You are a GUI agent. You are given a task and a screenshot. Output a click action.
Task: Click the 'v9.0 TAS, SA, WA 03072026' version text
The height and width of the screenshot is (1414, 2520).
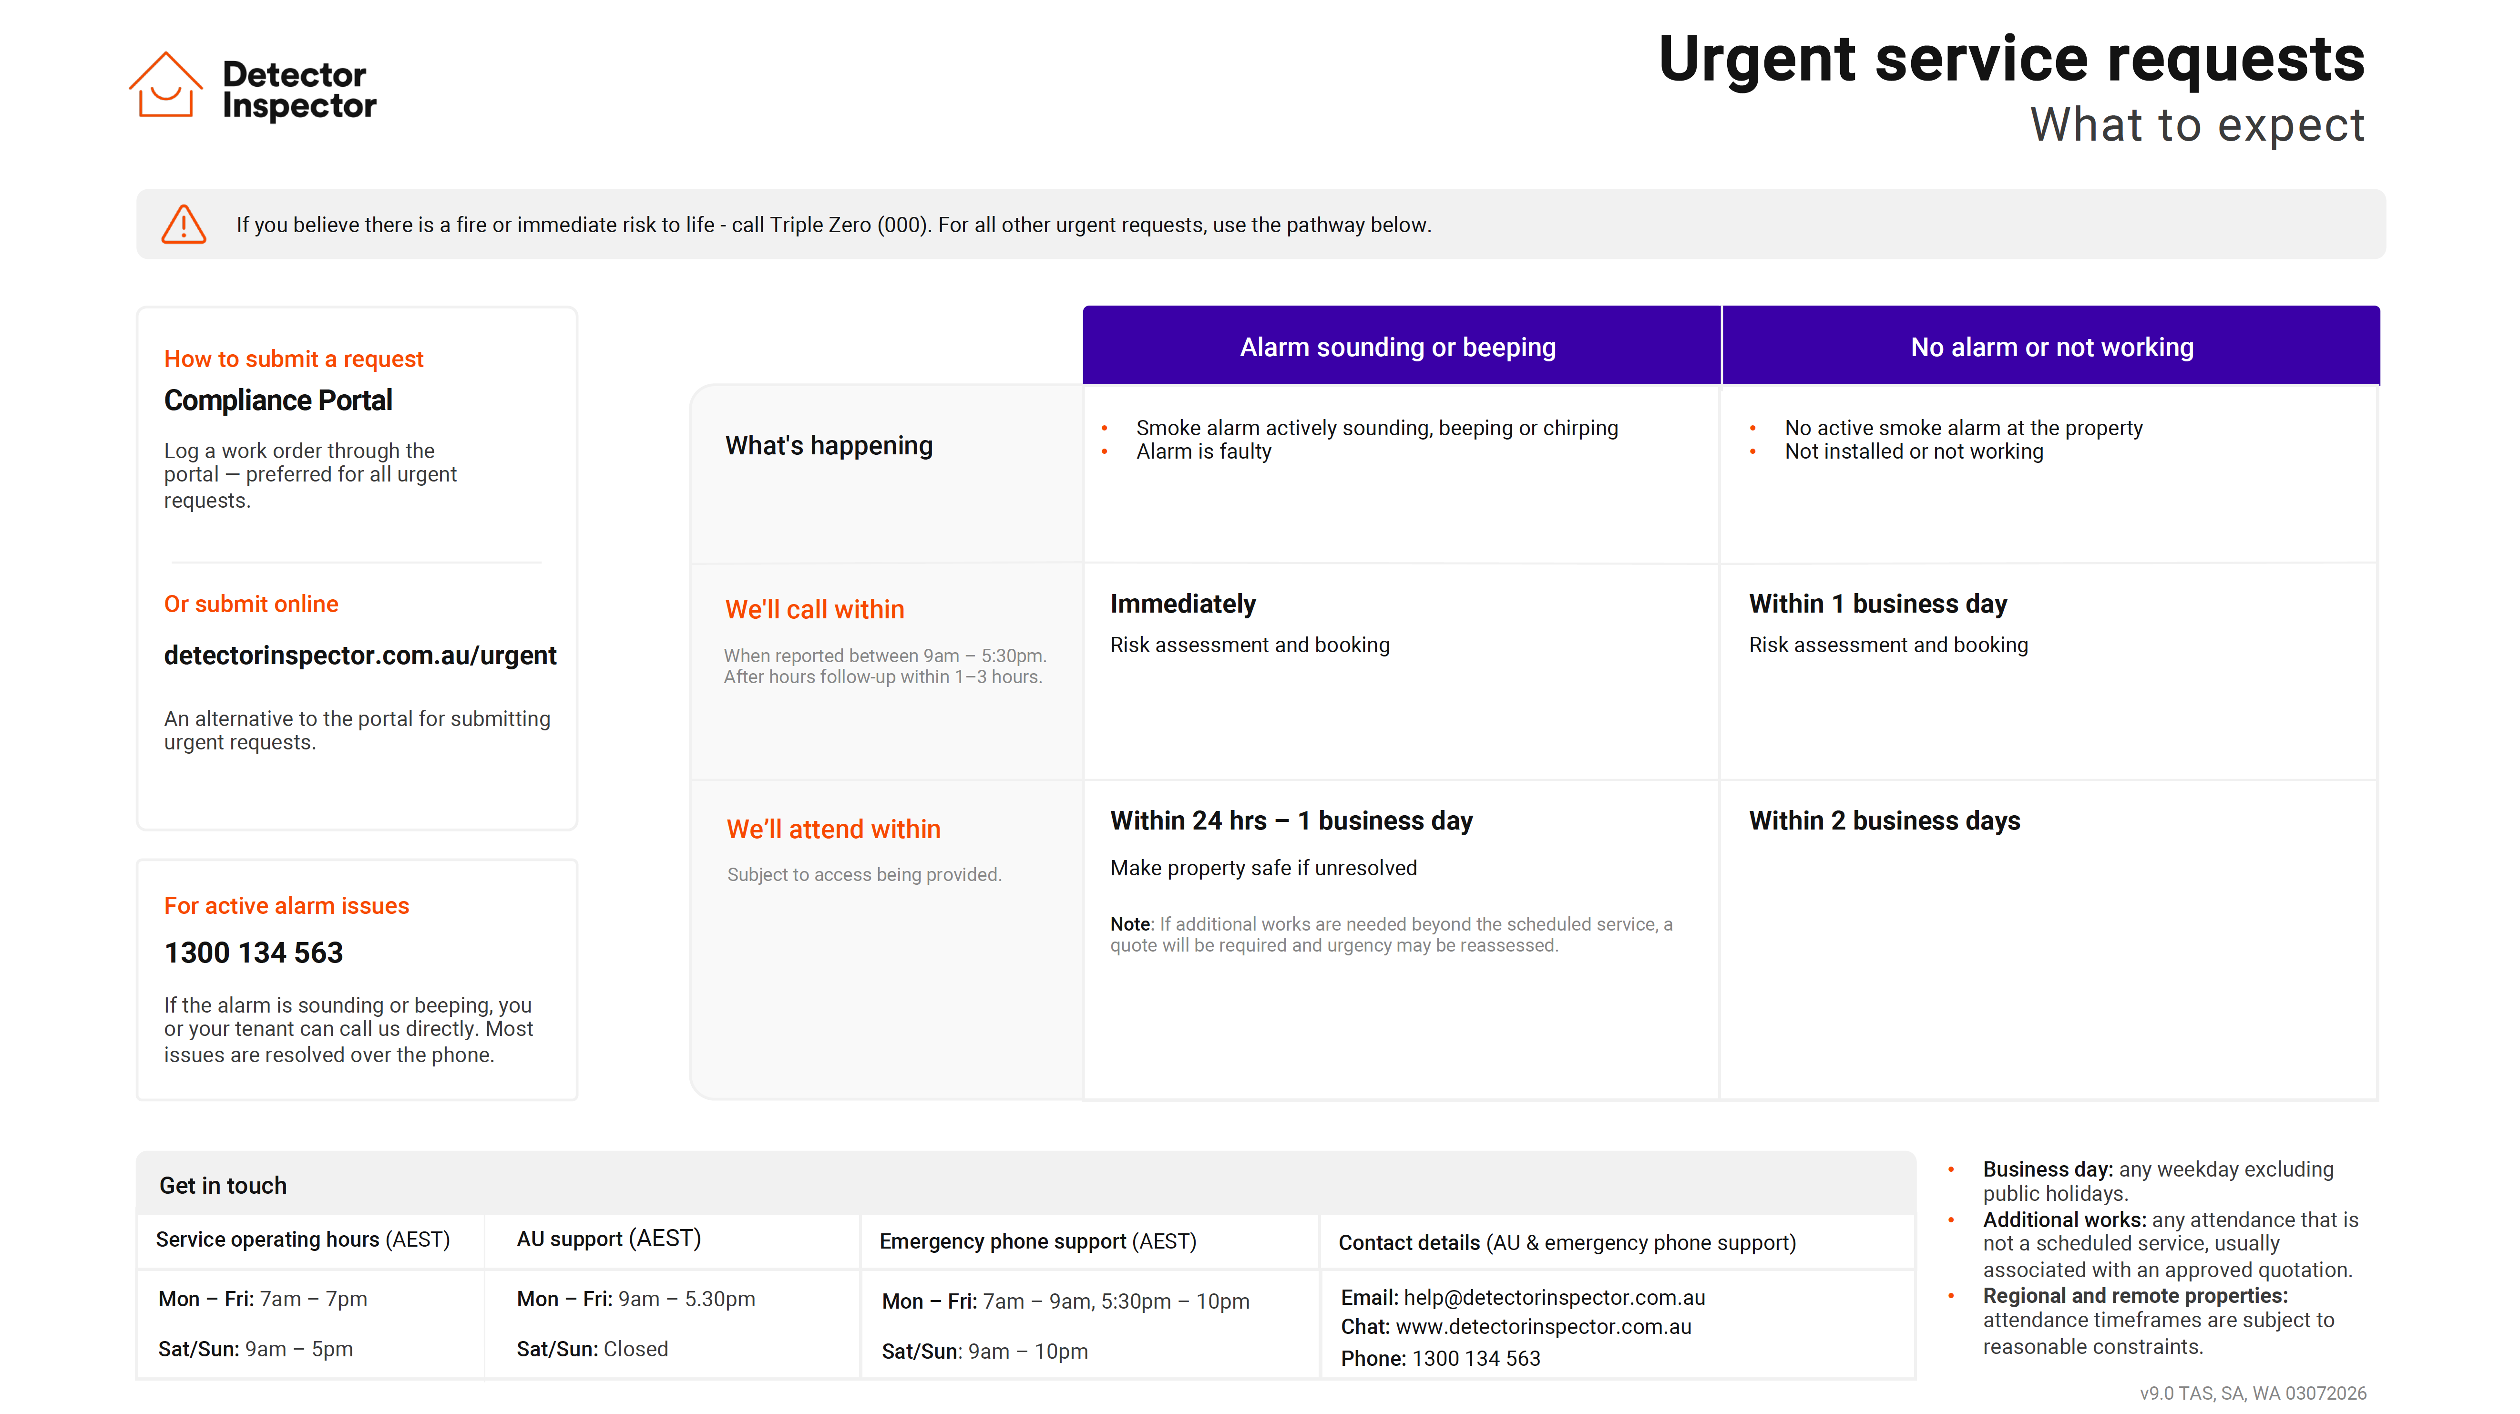click(x=2253, y=1394)
